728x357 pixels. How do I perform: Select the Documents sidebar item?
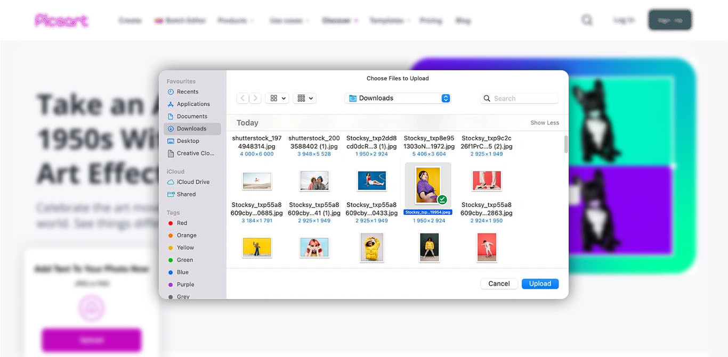(x=192, y=117)
